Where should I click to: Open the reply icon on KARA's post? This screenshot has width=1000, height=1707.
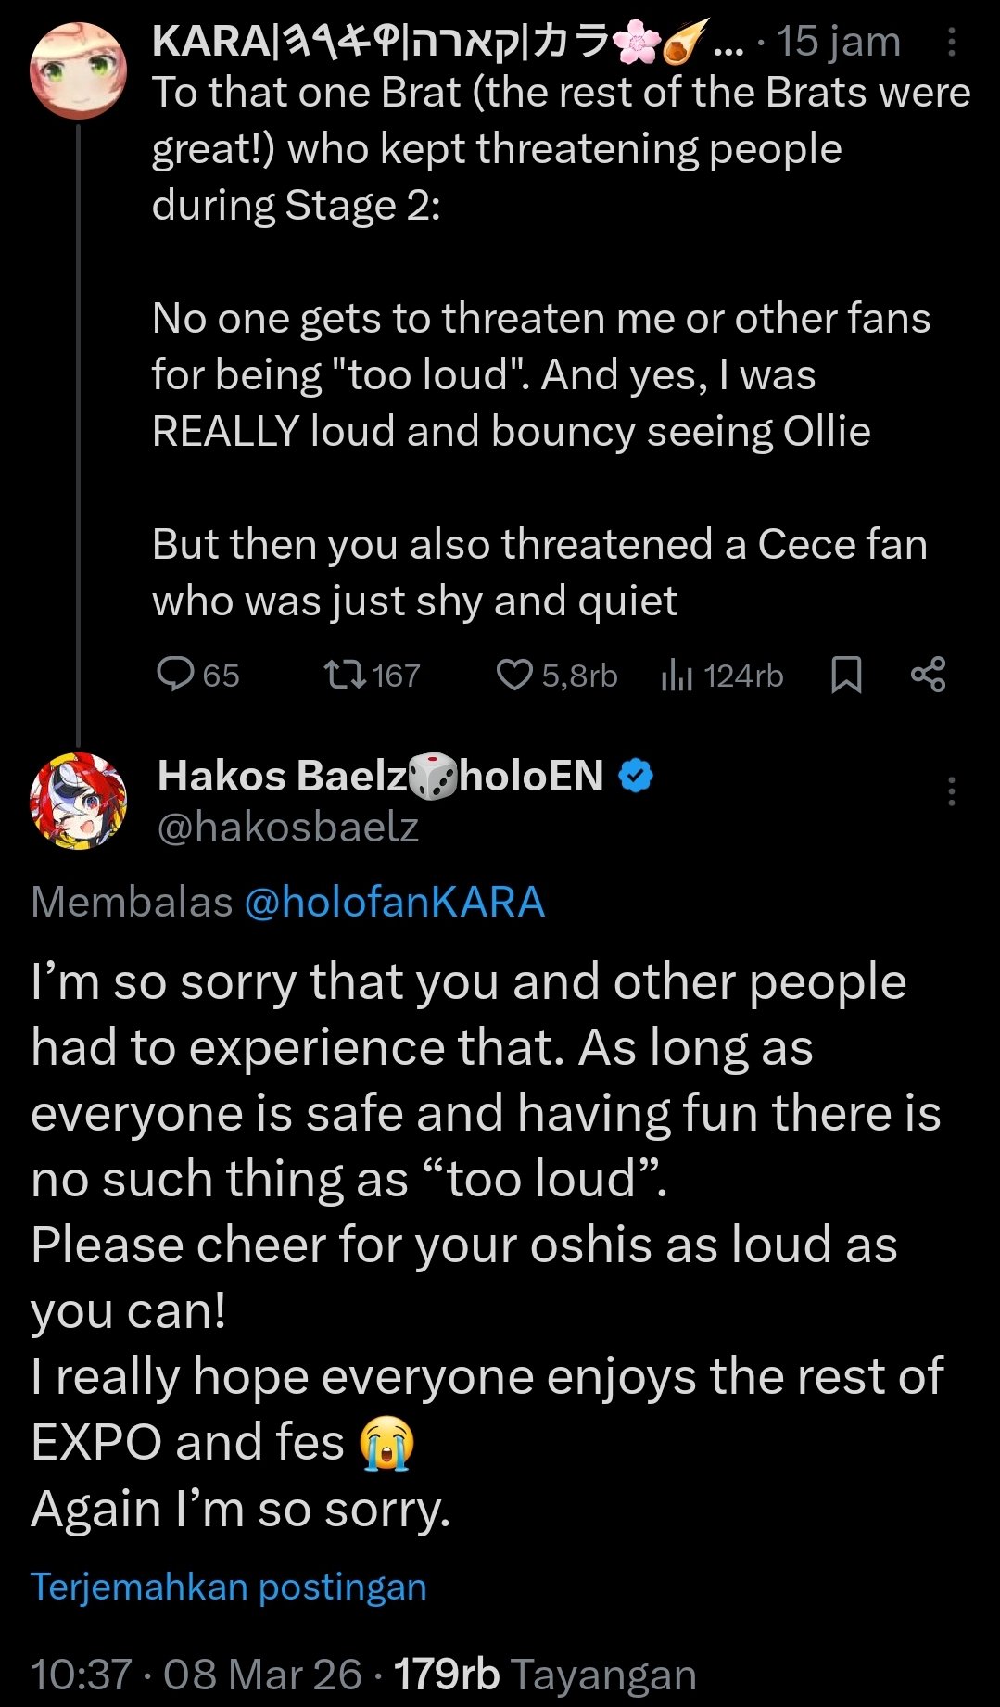click(175, 675)
